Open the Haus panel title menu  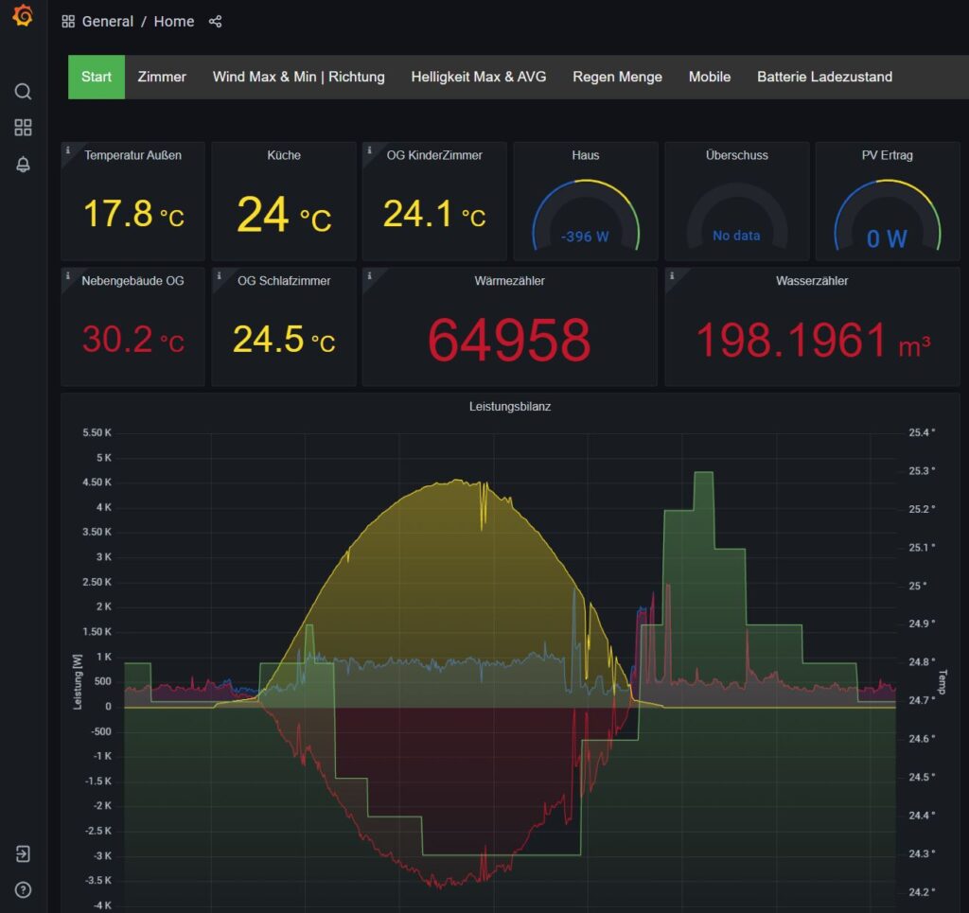point(585,156)
